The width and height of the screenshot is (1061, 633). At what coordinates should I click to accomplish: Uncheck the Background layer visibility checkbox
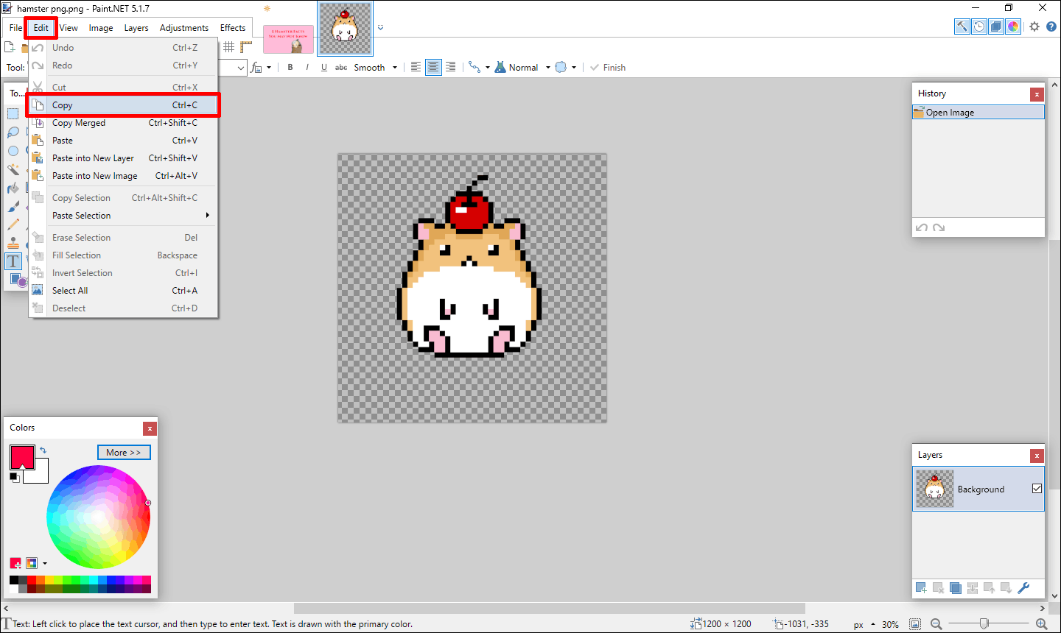1037,489
